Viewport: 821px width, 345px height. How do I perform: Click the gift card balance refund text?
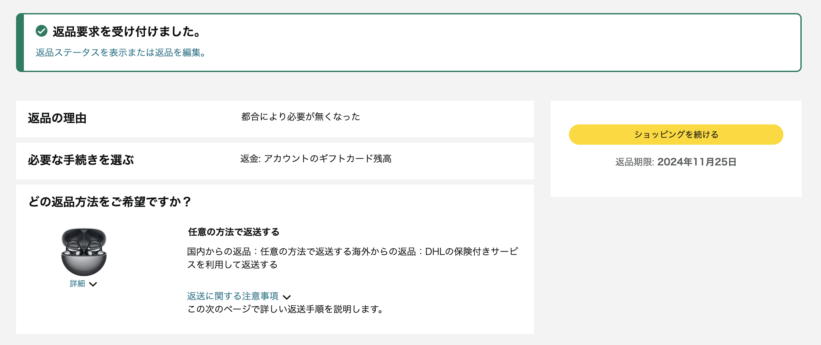316,159
